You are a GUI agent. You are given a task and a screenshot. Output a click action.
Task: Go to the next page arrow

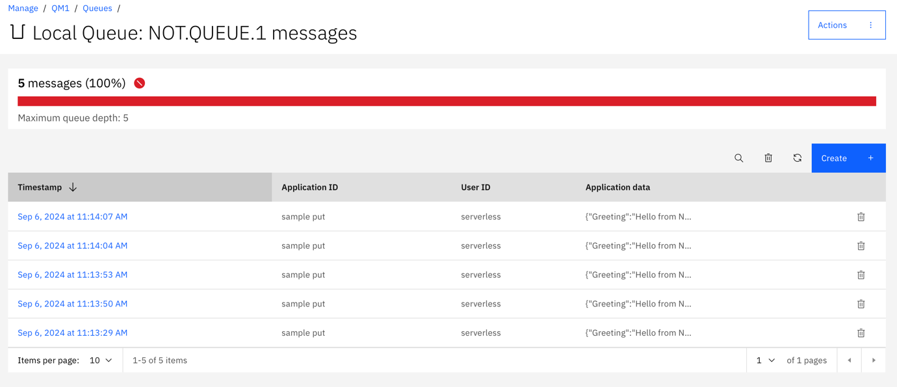tap(874, 360)
